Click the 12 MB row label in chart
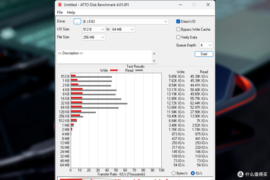This screenshot has height=180, width=270. (64, 143)
